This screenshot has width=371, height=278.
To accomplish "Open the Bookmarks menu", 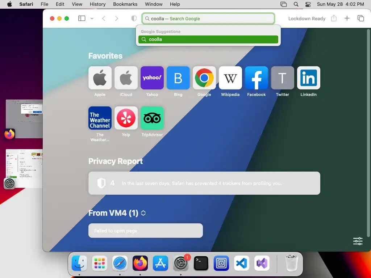I will 125,4.
